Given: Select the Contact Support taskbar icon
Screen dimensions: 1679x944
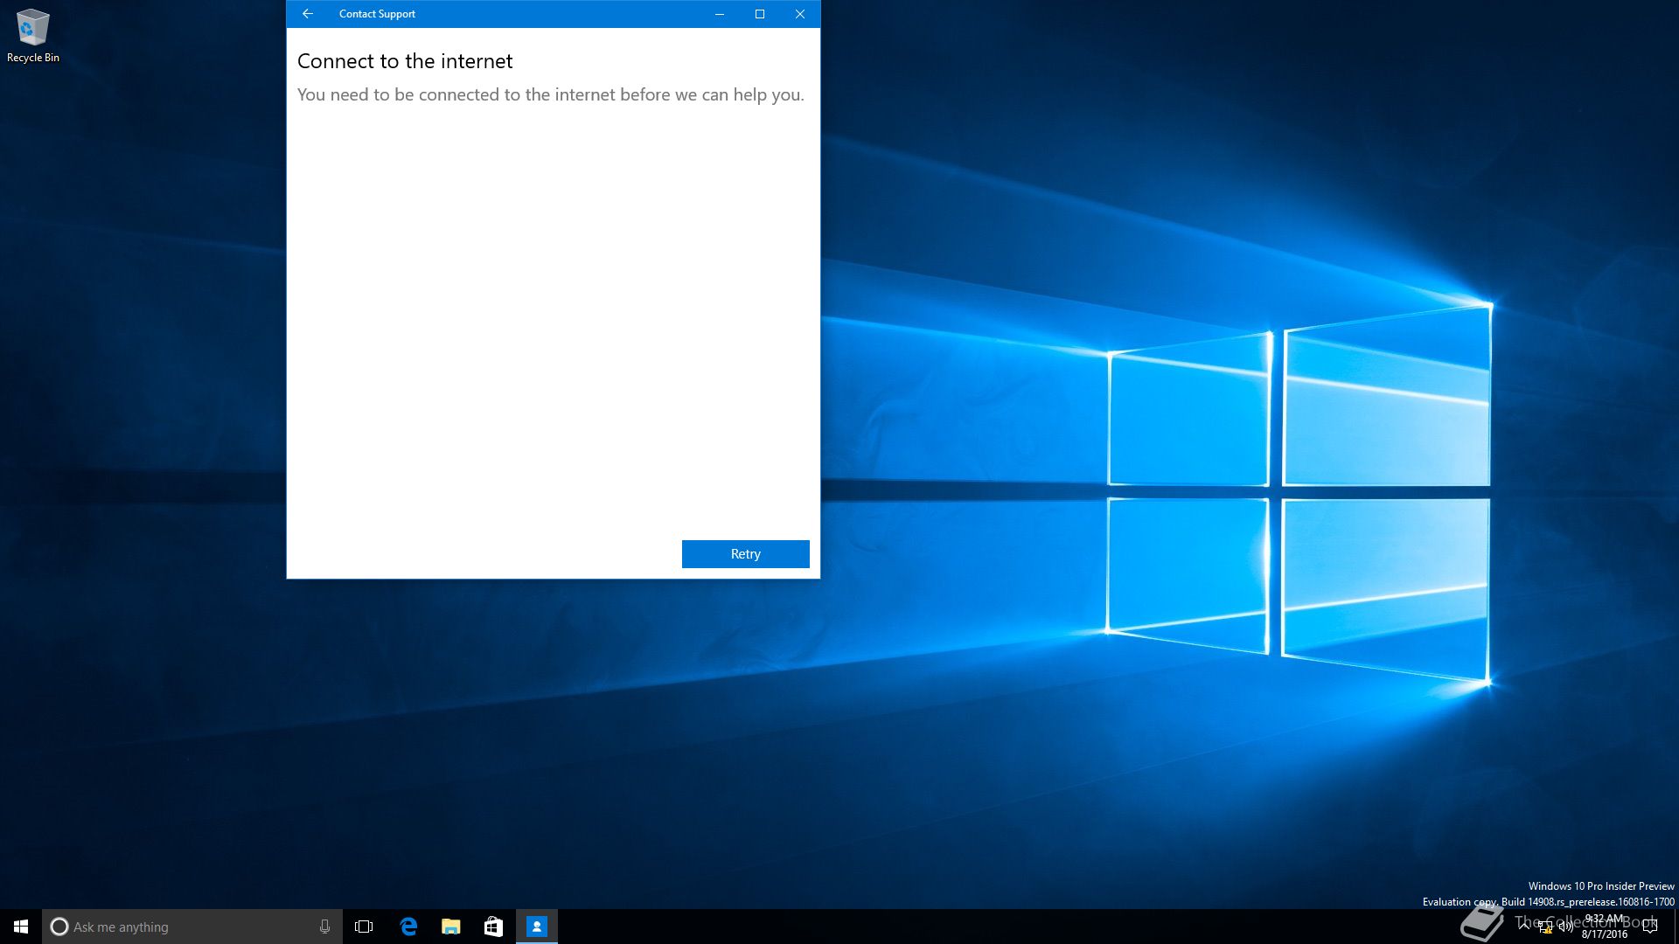Looking at the screenshot, I should pos(537,927).
